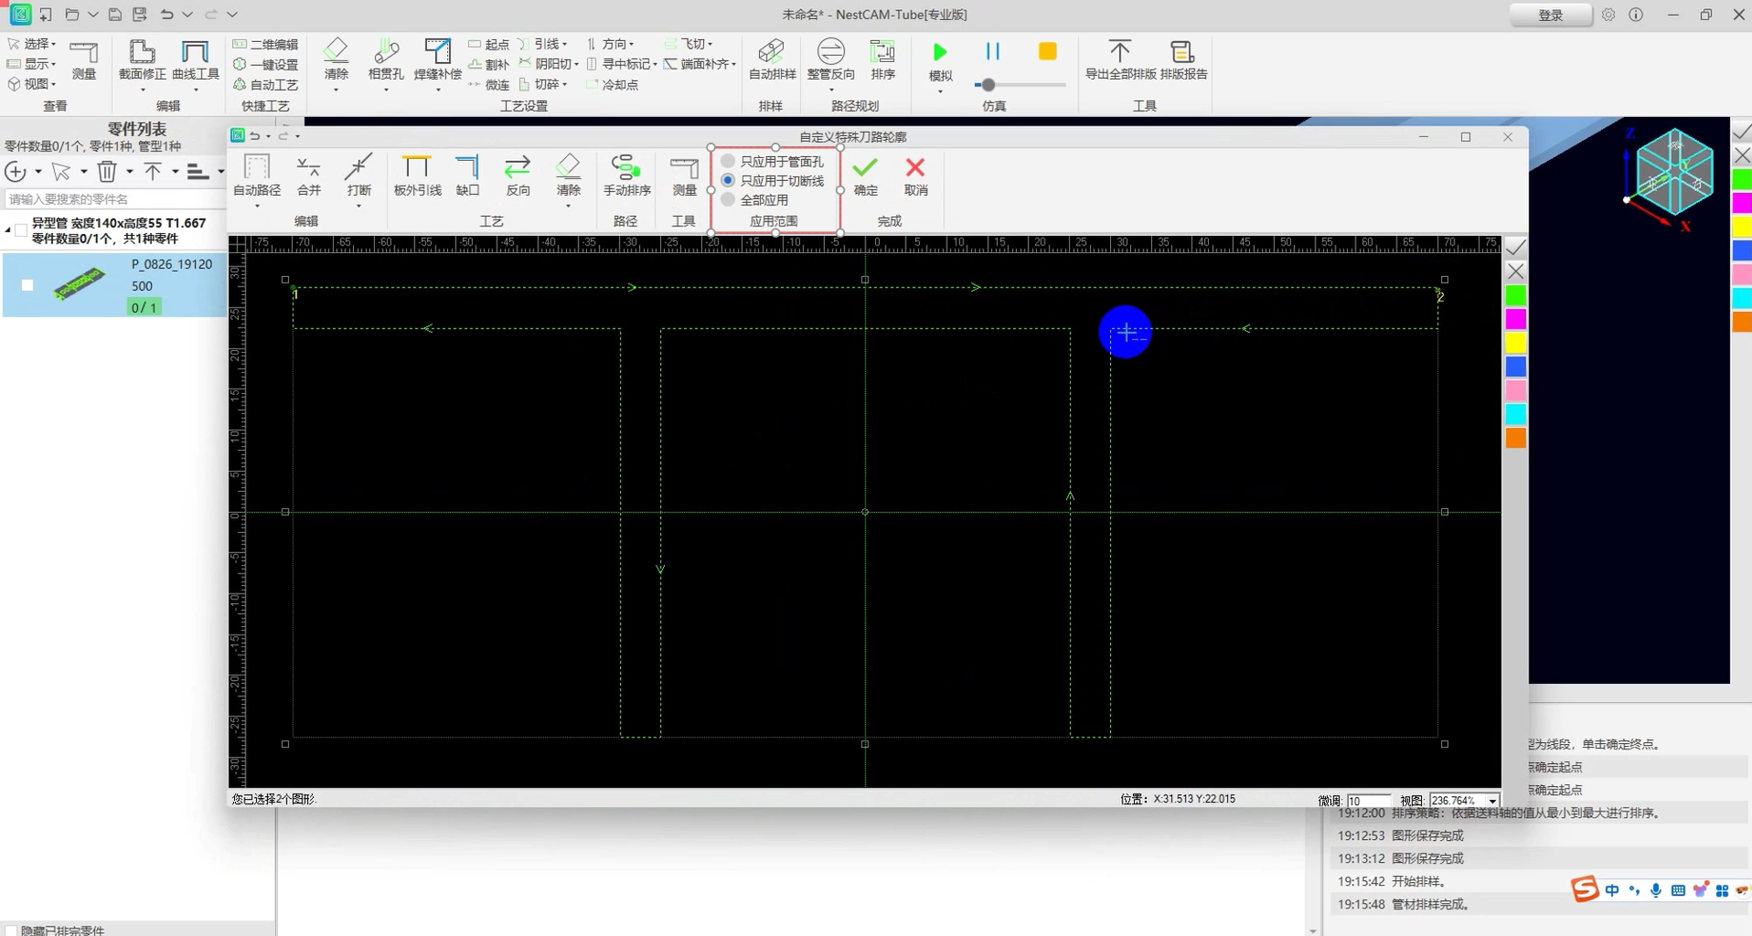Click the 登录 login button
Image resolution: width=1752 pixels, height=936 pixels.
point(1550,15)
